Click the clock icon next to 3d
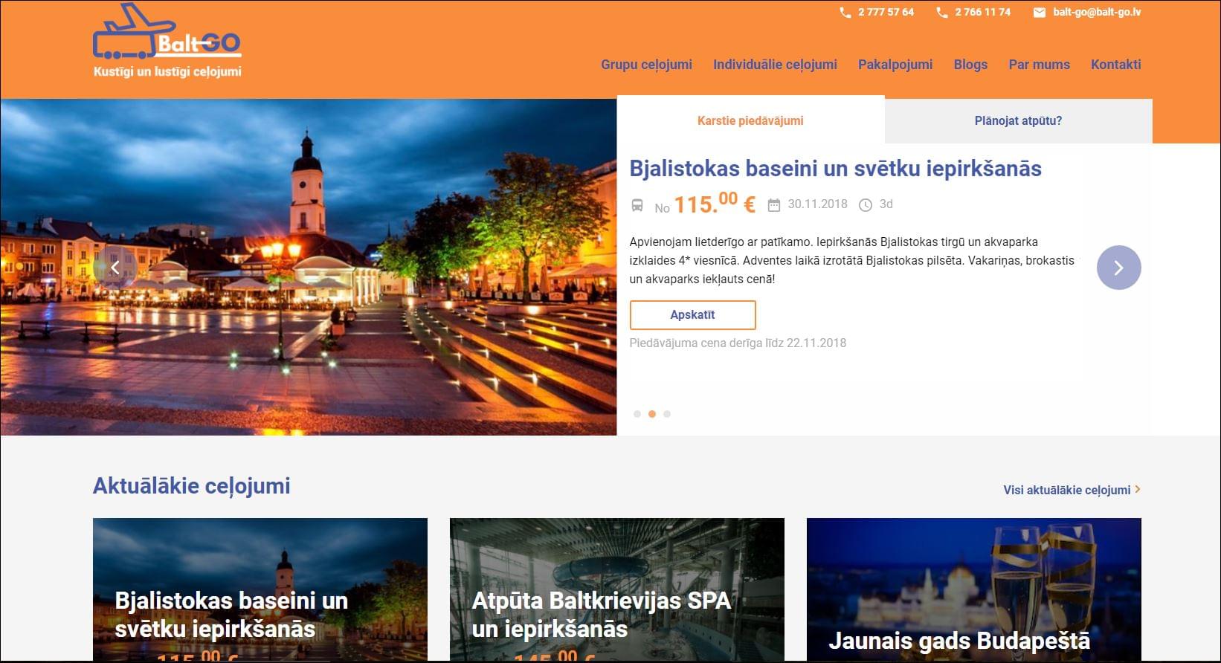This screenshot has width=1221, height=663. 866,205
